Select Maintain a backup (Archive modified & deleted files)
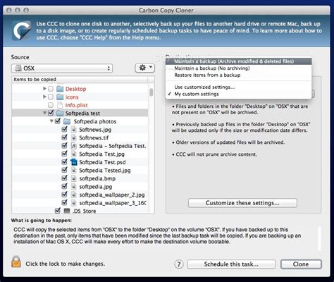Screen dimensions: 334x282 pos(238,61)
